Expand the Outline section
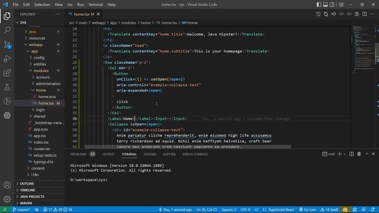This screenshot has height=213, width=379. click(x=27, y=184)
